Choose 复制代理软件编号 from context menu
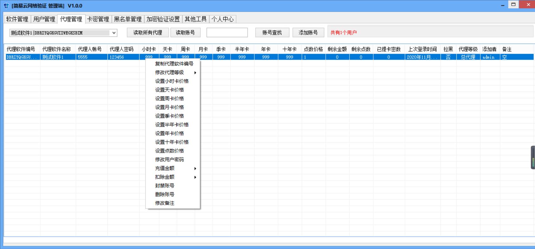This screenshot has height=249, width=535. tap(174, 64)
